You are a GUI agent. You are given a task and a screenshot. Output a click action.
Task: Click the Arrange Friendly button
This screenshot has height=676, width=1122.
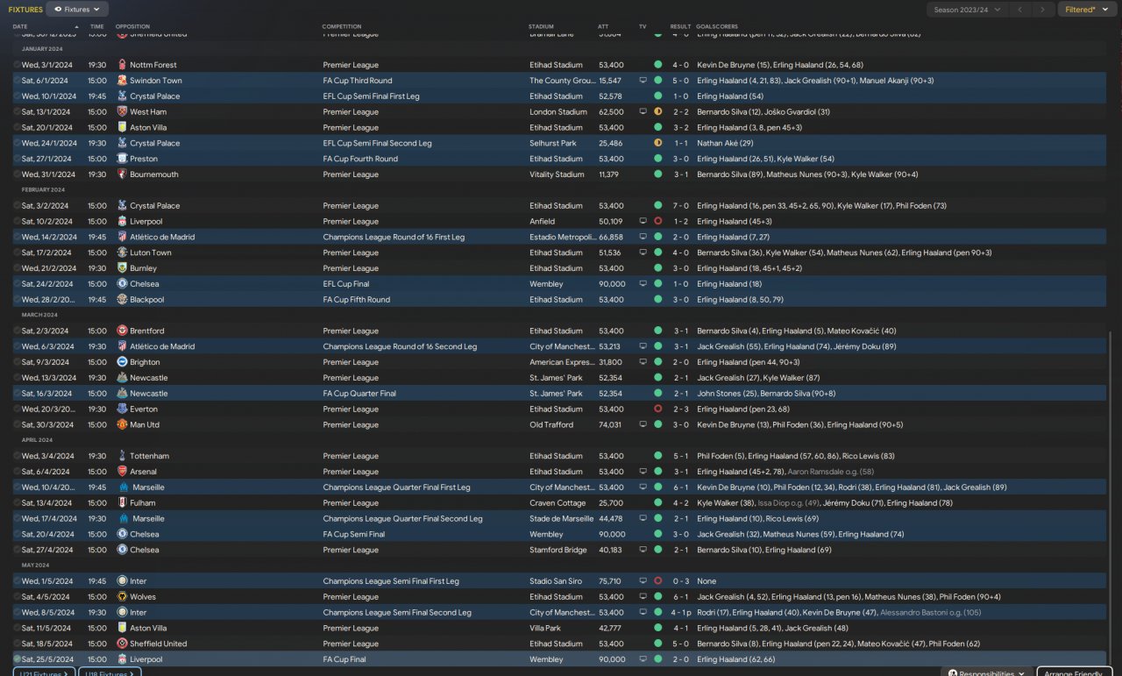(x=1074, y=672)
